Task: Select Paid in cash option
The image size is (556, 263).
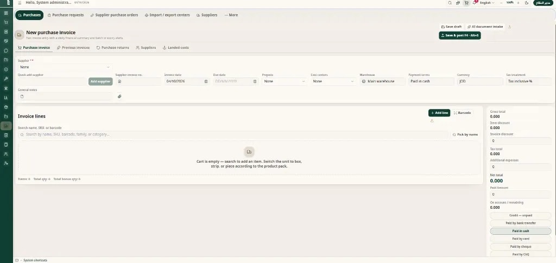Action: [x=521, y=231]
